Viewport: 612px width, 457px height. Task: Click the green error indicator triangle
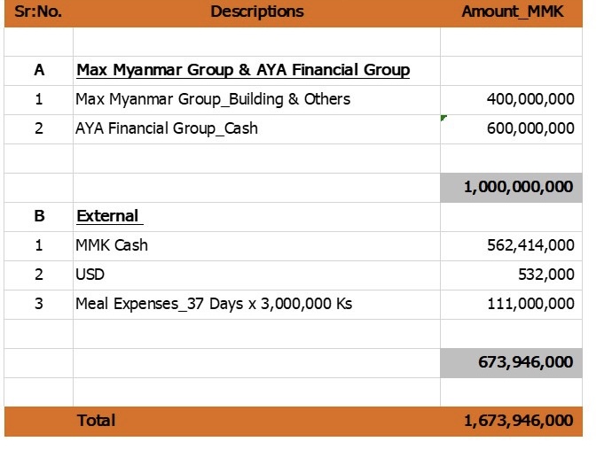coord(443,118)
